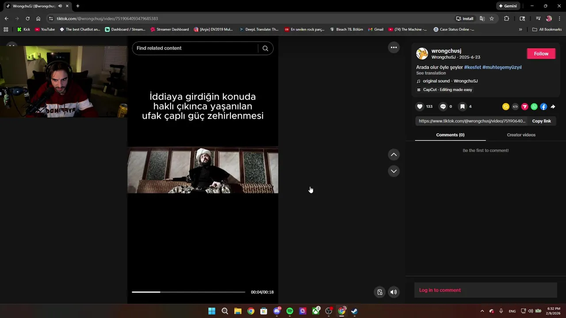Viewport: 566px width, 318px height.
Task: Like the video with heart icon
Action: [x=420, y=106]
